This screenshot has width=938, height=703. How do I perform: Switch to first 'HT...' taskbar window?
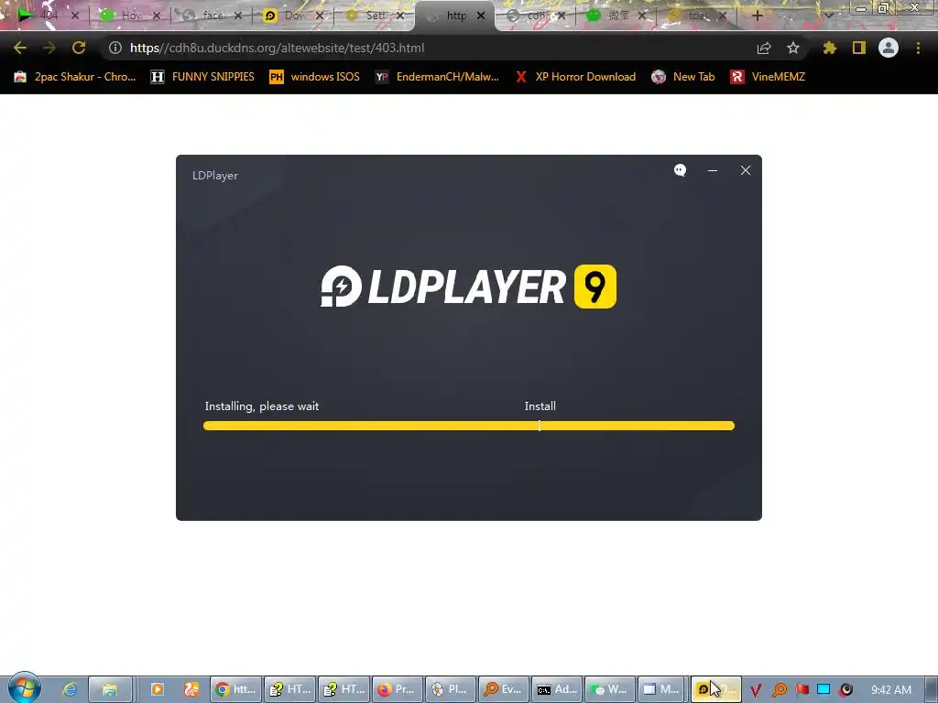click(289, 689)
